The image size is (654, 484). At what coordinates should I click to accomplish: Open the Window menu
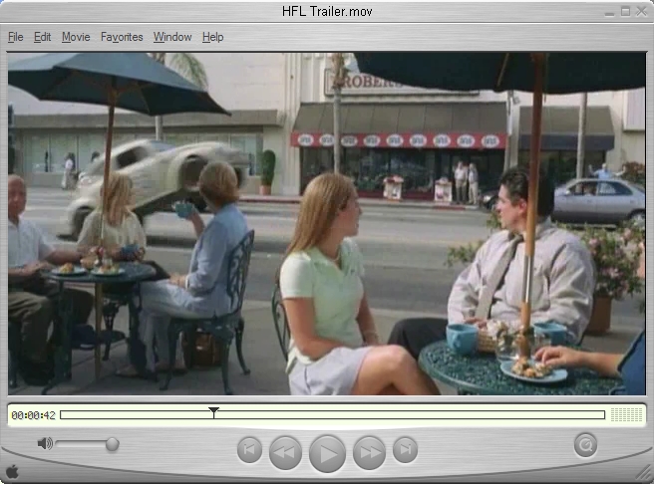click(x=172, y=37)
